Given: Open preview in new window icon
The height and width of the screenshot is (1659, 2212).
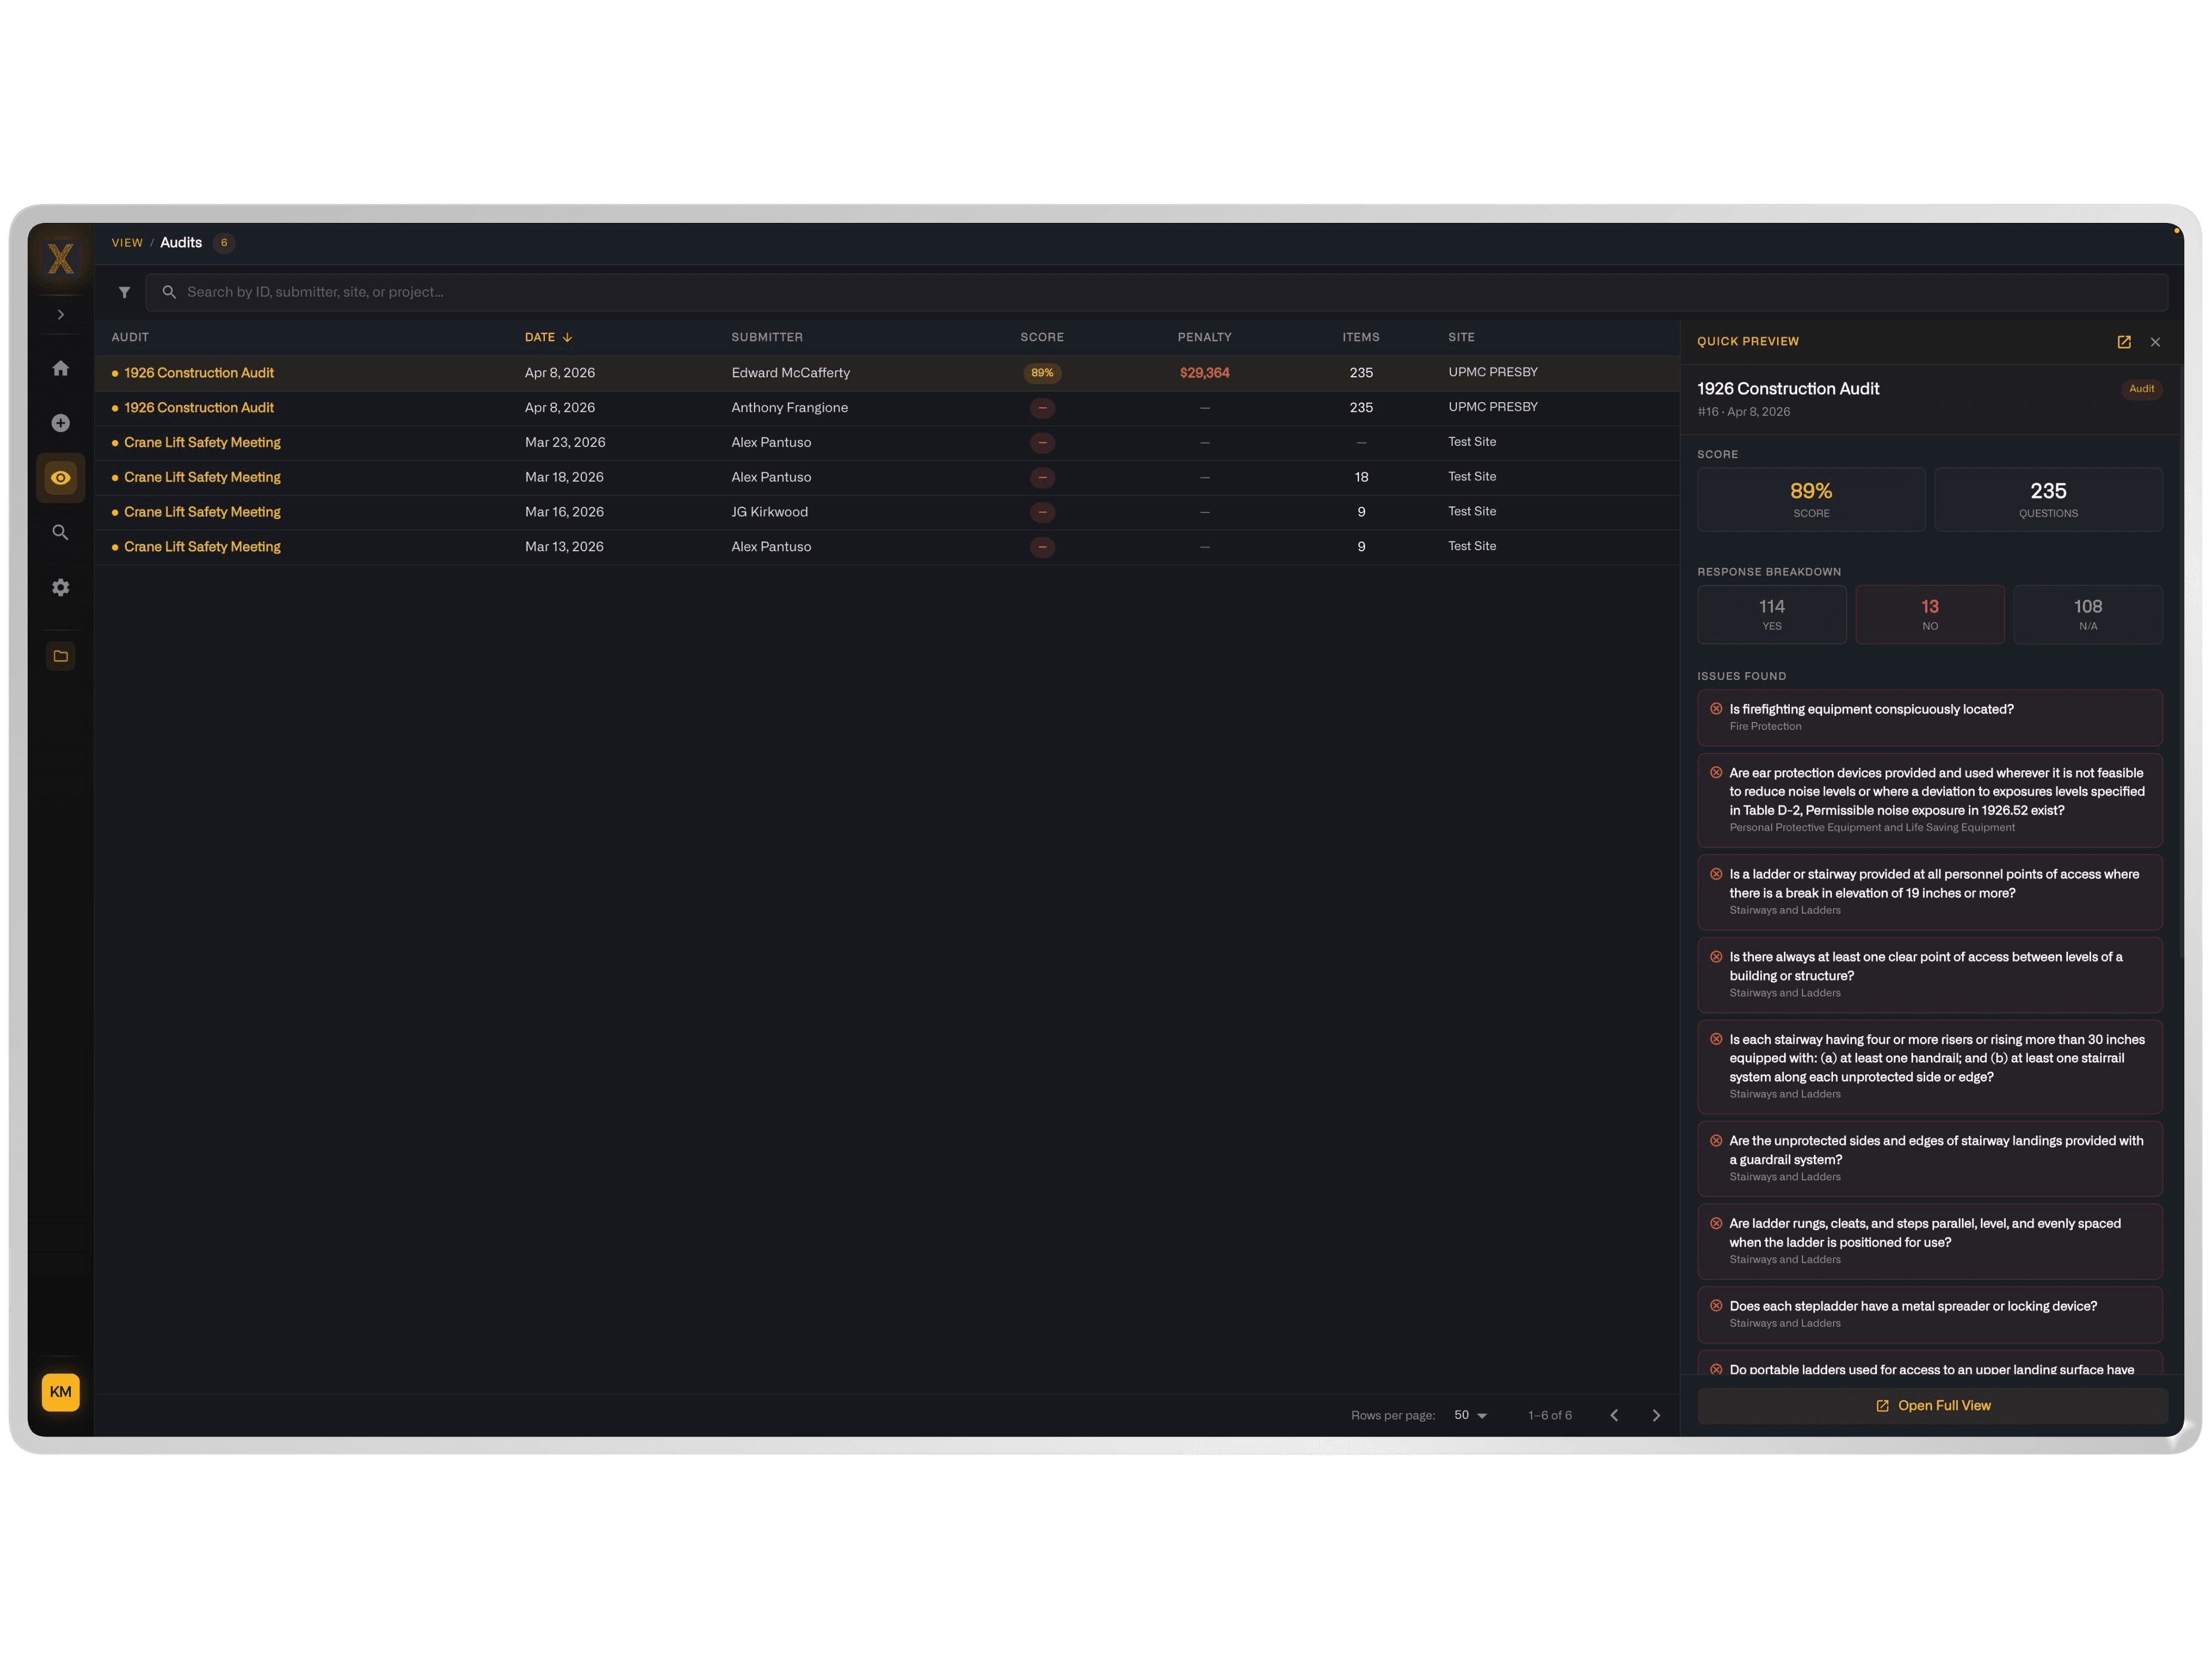Looking at the screenshot, I should point(2124,342).
